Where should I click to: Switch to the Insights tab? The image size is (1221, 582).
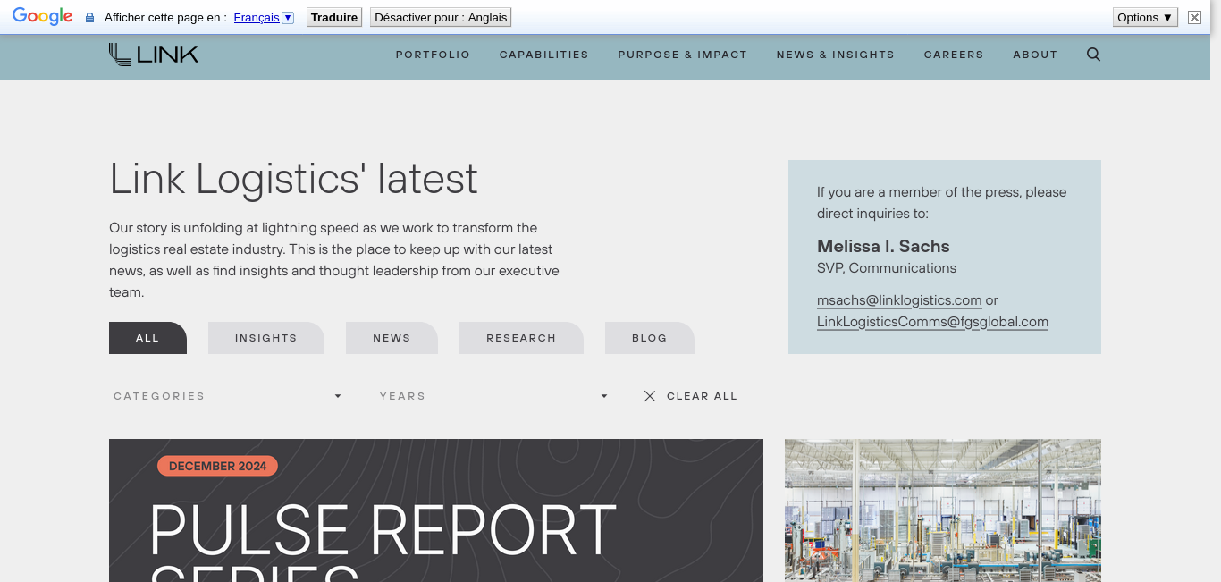pos(266,338)
